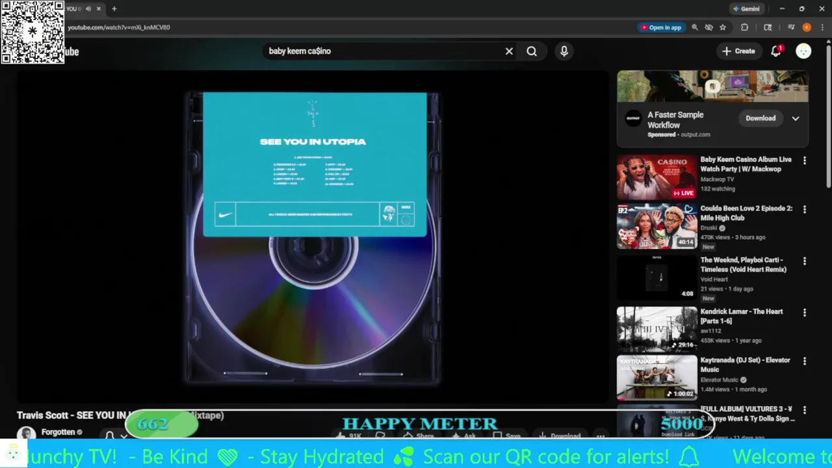The width and height of the screenshot is (832, 468).
Task: Open a new browser tab
Action: pyautogui.click(x=114, y=9)
